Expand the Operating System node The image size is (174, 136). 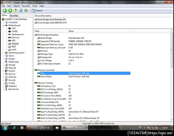[3, 53]
